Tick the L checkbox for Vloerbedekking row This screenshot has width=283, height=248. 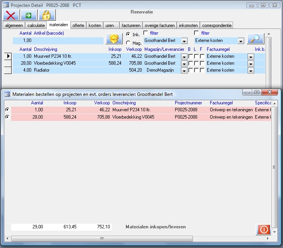(x=196, y=63)
